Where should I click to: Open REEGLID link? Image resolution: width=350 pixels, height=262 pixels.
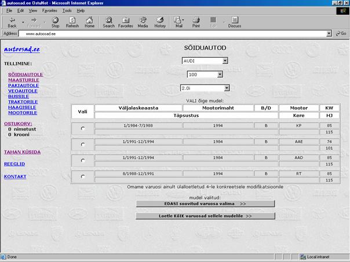(14, 164)
